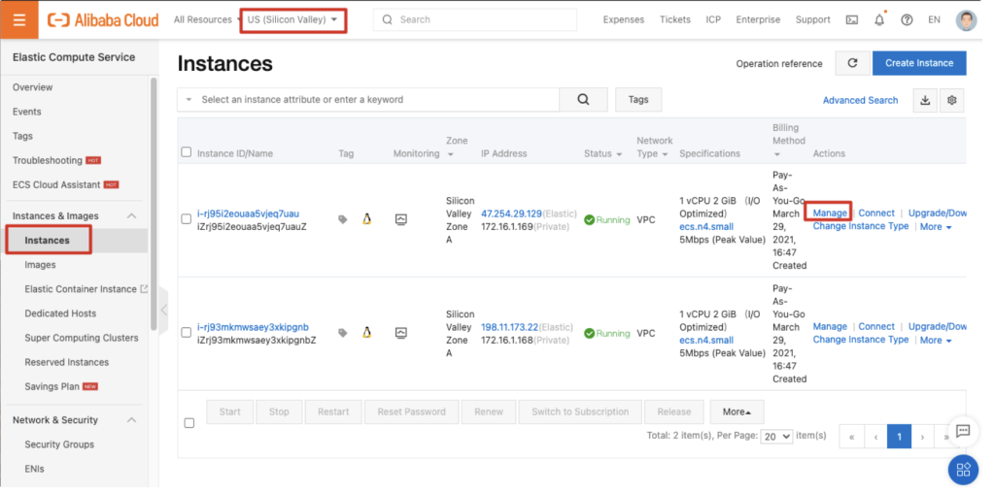Toggle the select-all checkbox in table header
The image size is (995, 493).
(186, 152)
